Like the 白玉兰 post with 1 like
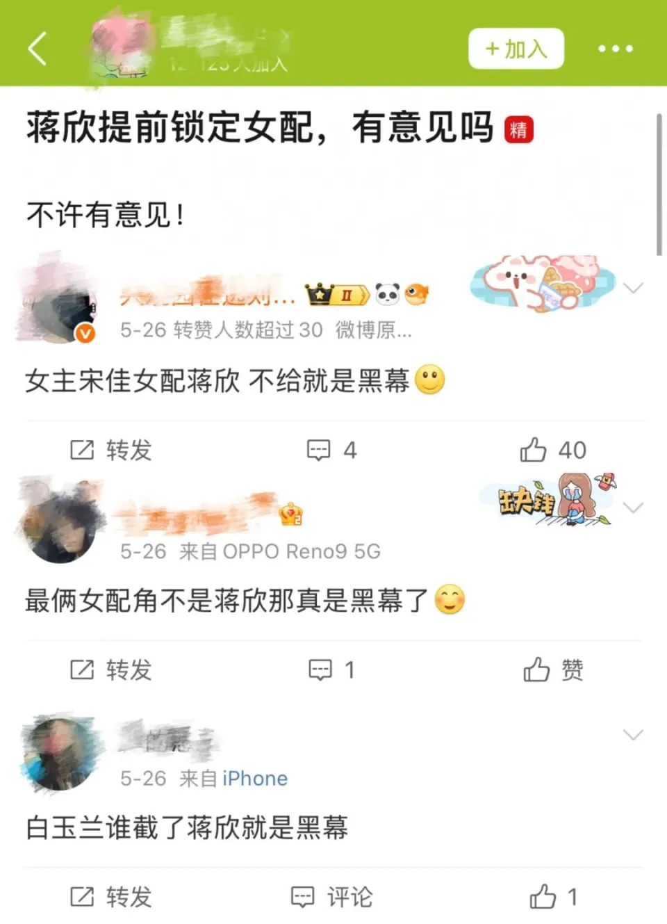667x924 pixels. (553, 896)
